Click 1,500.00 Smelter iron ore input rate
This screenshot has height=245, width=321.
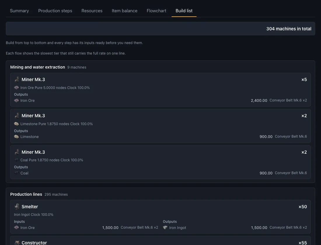coord(110,228)
